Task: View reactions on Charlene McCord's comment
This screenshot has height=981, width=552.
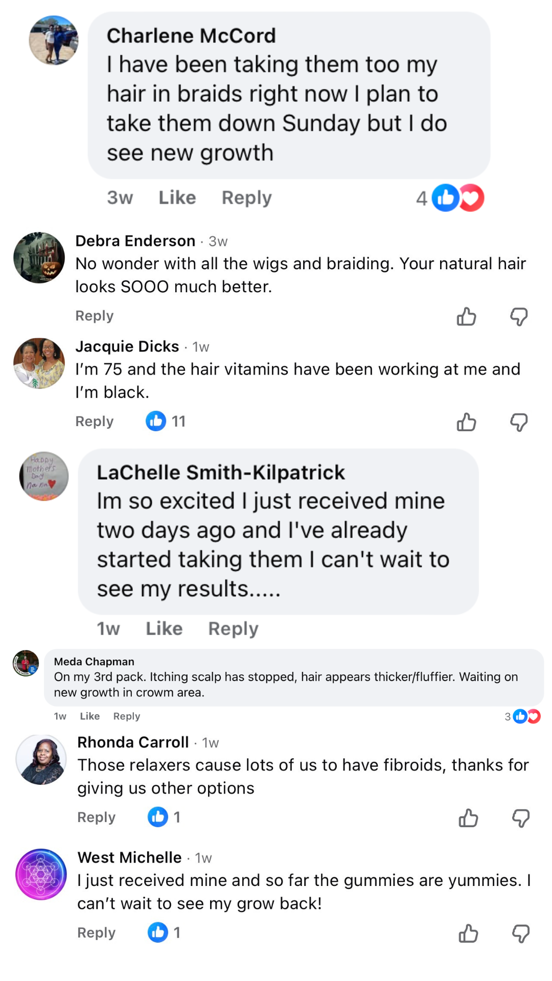Action: coord(450,198)
